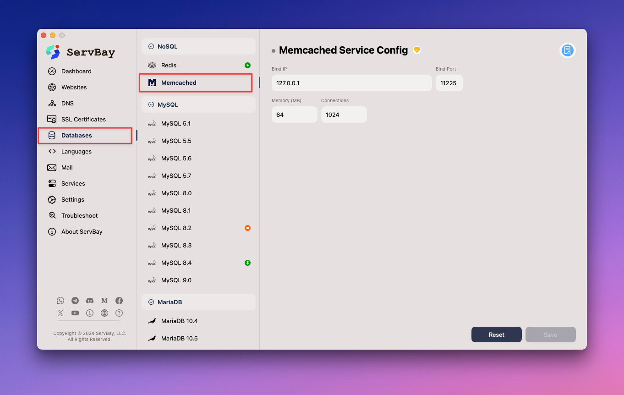Screen dimensions: 624x395
Task: Collapse the MySQL group chevron
Action: [x=151, y=104]
